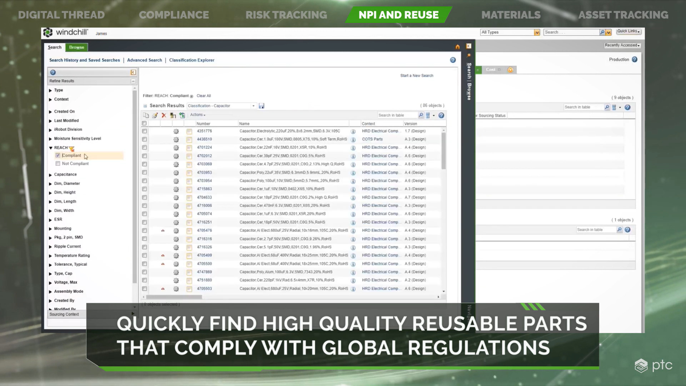Check the box for part 4436510
This screenshot has height=386, width=686.
[144, 139]
